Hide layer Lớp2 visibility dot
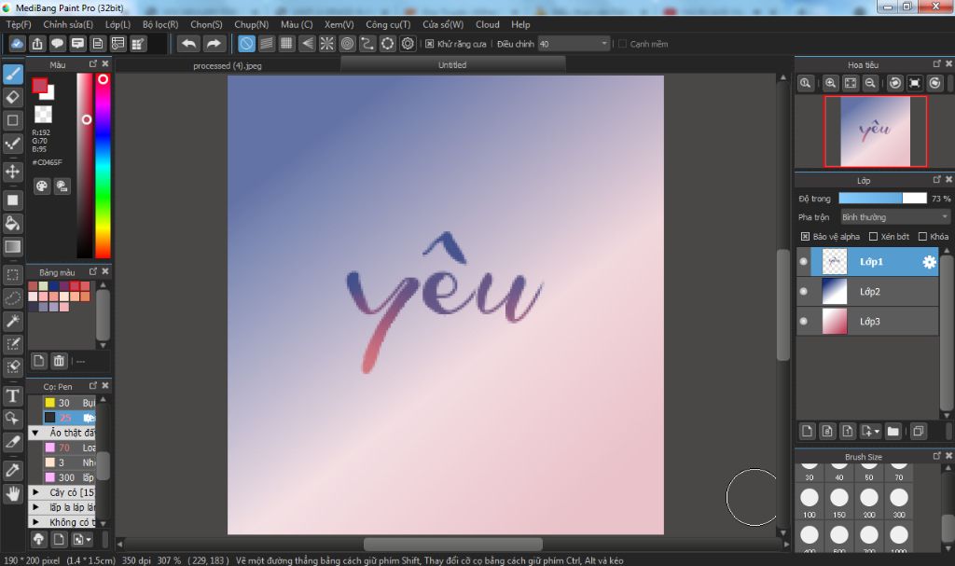The height and width of the screenshot is (566, 955). point(803,291)
